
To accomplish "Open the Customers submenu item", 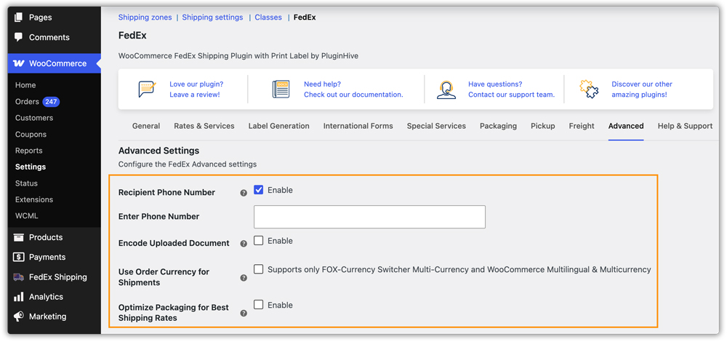I will point(34,118).
